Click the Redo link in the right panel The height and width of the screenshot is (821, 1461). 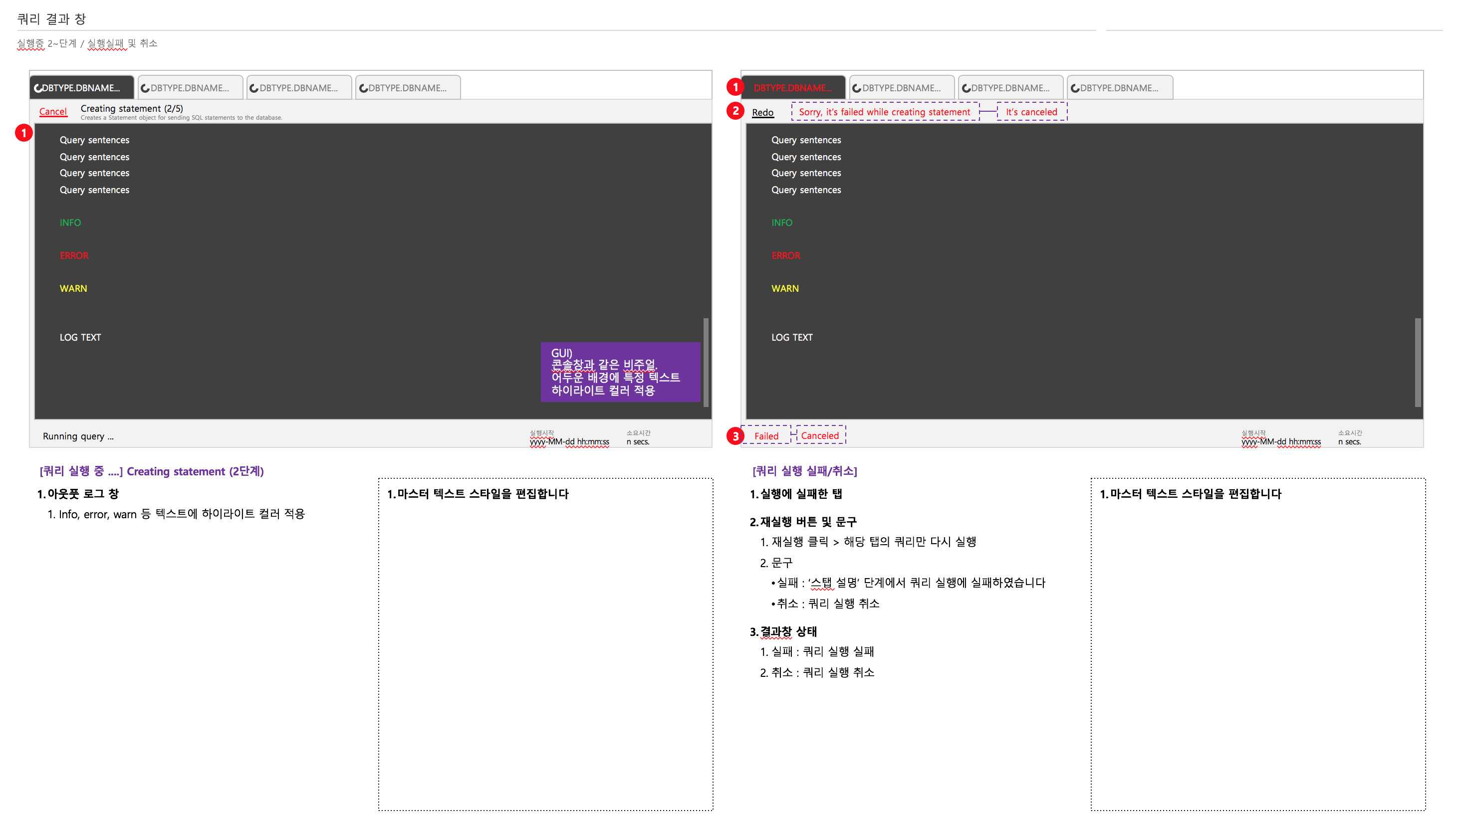tap(763, 112)
